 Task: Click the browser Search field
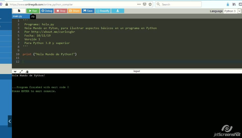(x=178, y=4)
